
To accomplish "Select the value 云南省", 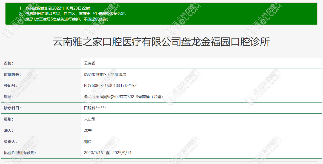I will (90, 63).
